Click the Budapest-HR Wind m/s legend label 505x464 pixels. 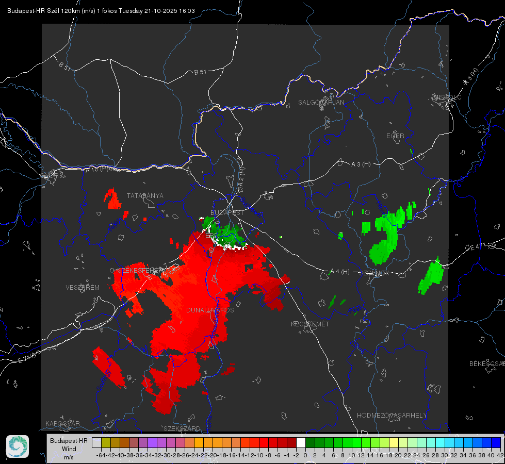(x=69, y=449)
